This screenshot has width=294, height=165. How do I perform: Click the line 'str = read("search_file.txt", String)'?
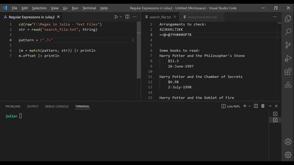coord(58,29)
